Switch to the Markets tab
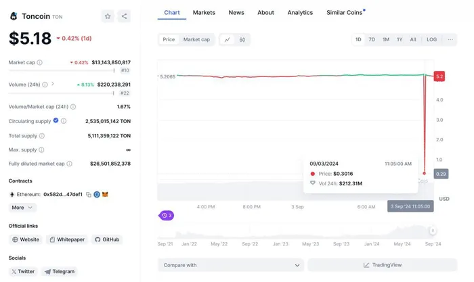Screen dimensions: 474x282 point(204,13)
